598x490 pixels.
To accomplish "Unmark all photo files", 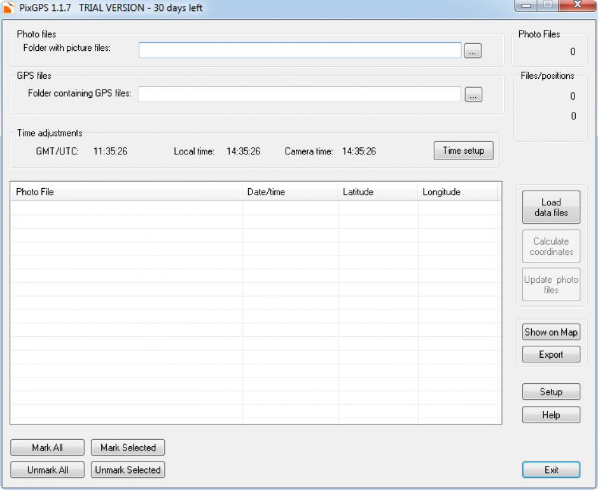I will tap(47, 470).
